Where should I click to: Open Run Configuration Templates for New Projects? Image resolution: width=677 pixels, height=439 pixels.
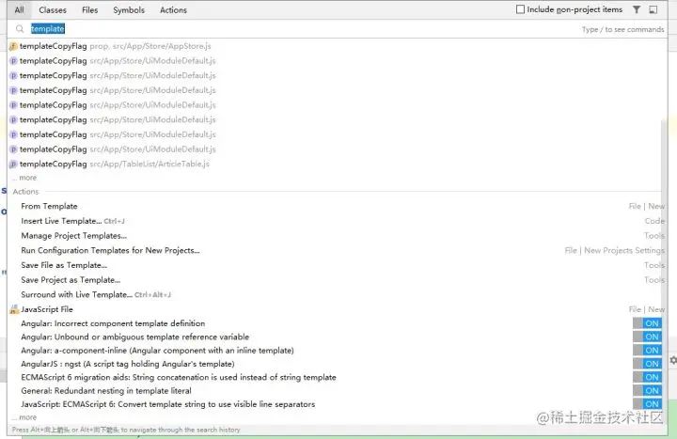tap(337, 250)
